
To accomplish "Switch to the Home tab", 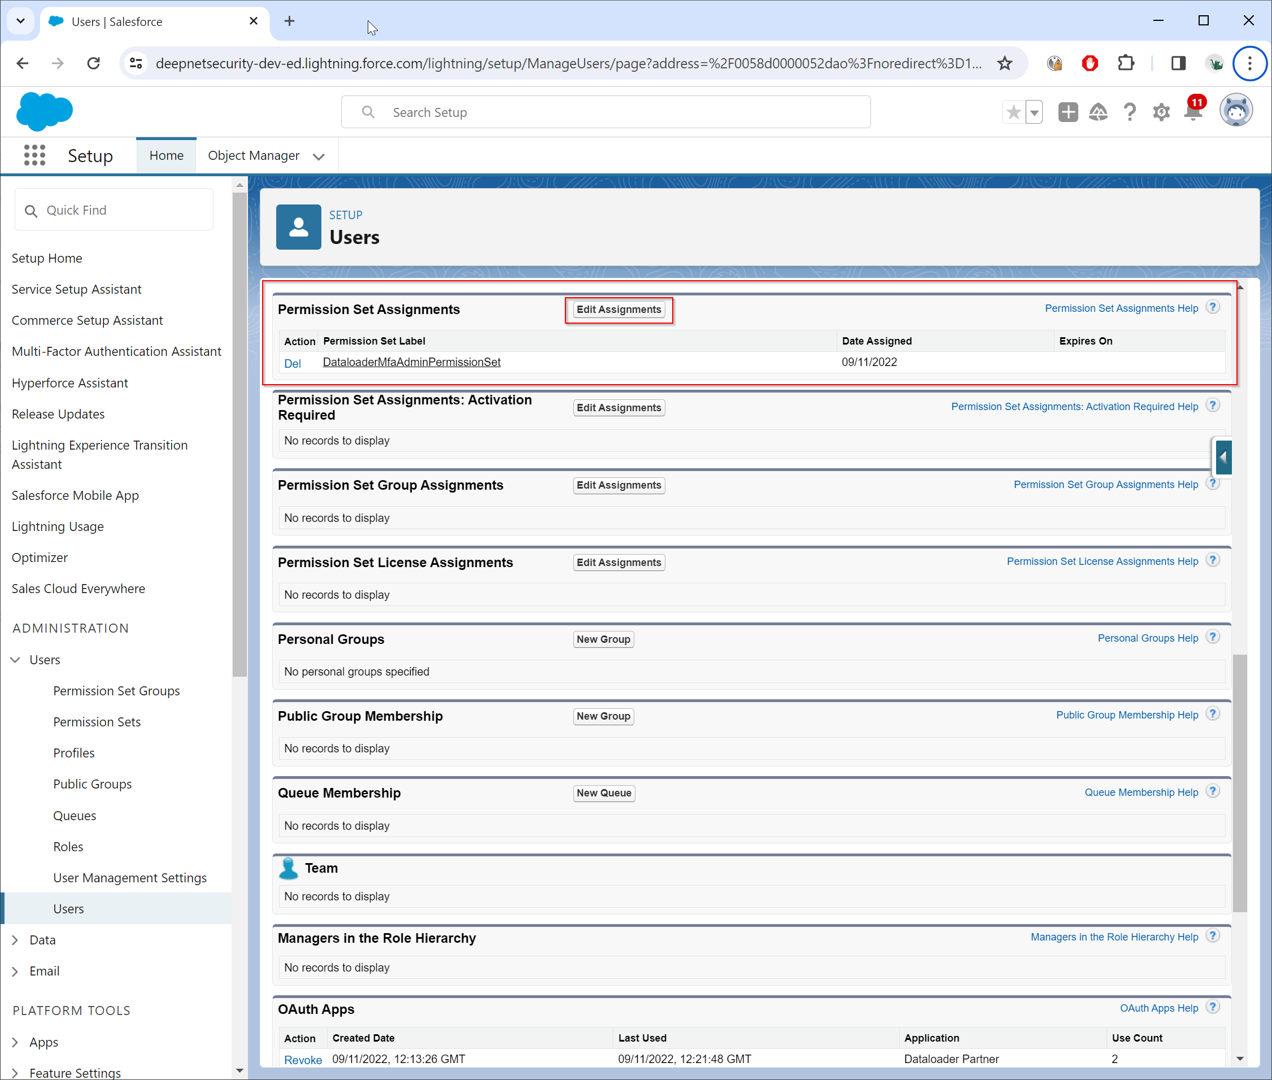I will 166,155.
